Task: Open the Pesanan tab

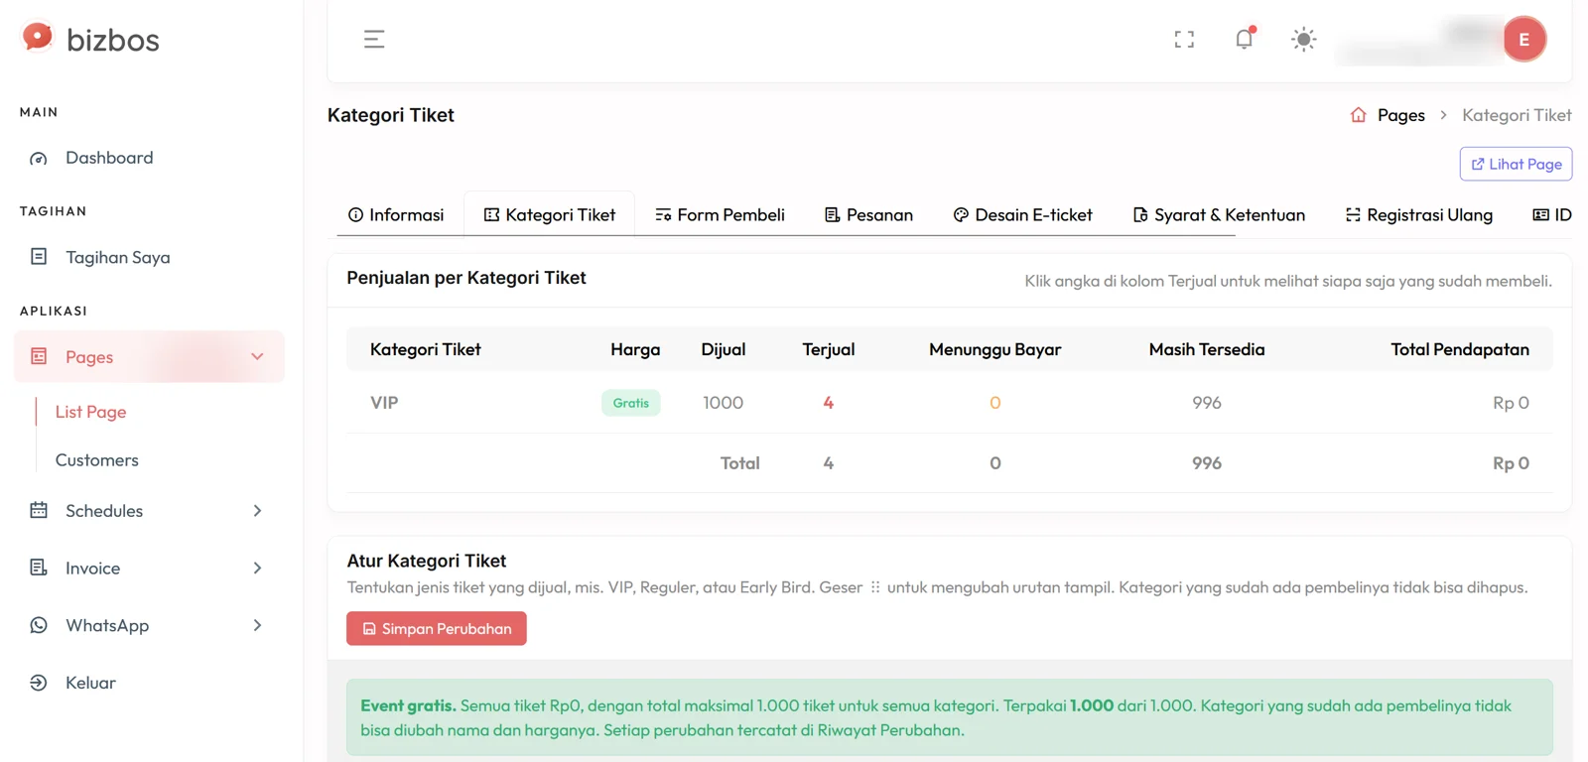Action: 868,215
